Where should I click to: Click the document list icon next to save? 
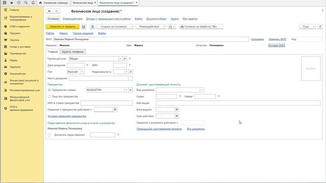tap(92, 26)
